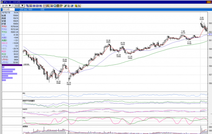Click the orange 連動 button at top right

209,2
